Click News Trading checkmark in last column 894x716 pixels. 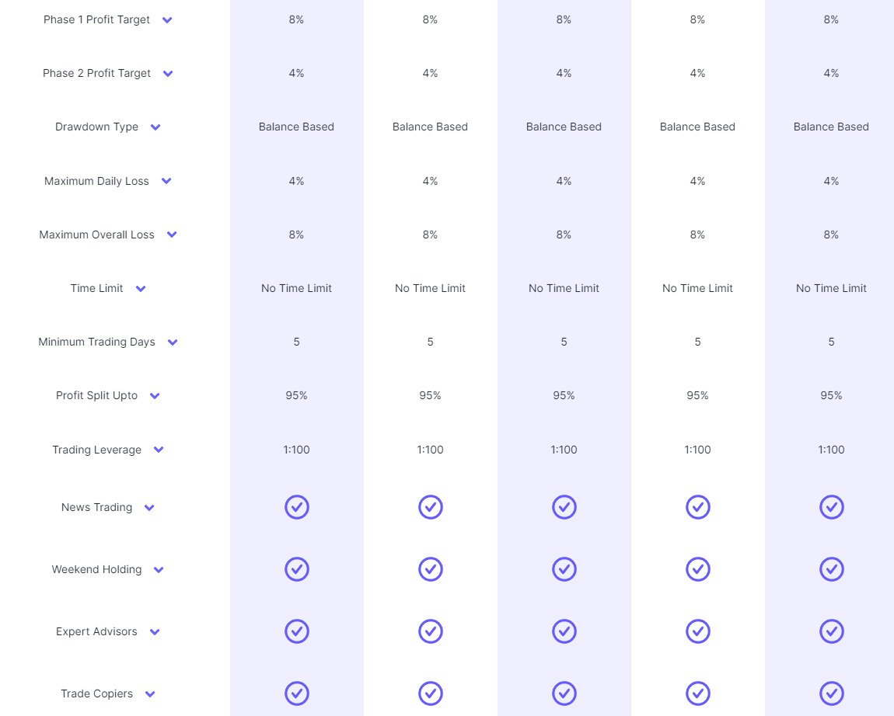831,507
